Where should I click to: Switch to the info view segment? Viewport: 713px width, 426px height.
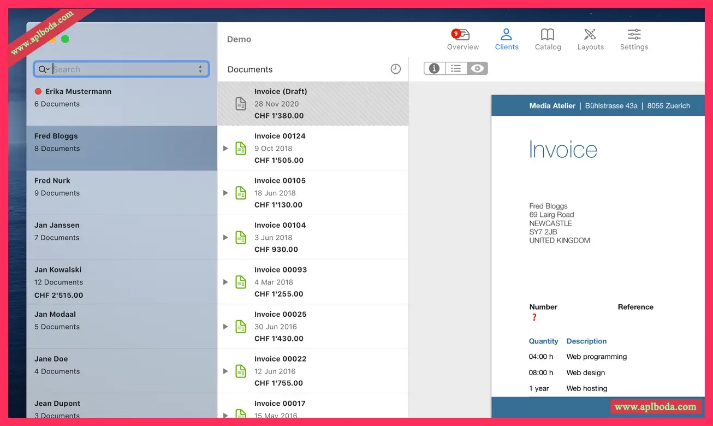[x=435, y=68]
